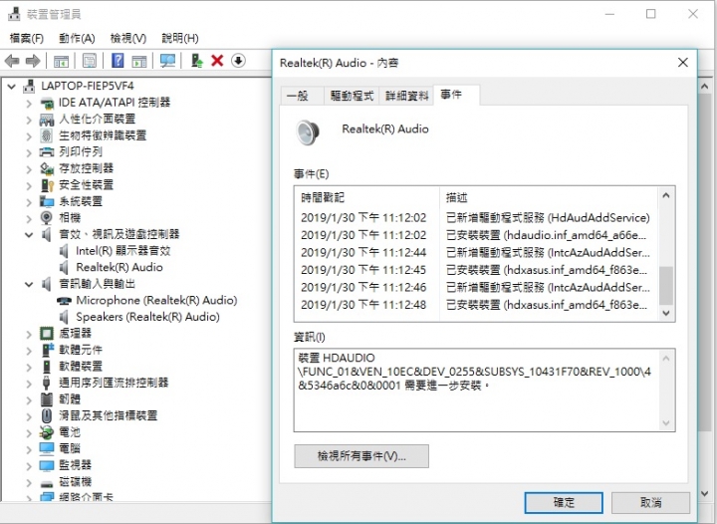
Task: Click the Device Manager tree scrollbar down arrow
Action: 705,493
